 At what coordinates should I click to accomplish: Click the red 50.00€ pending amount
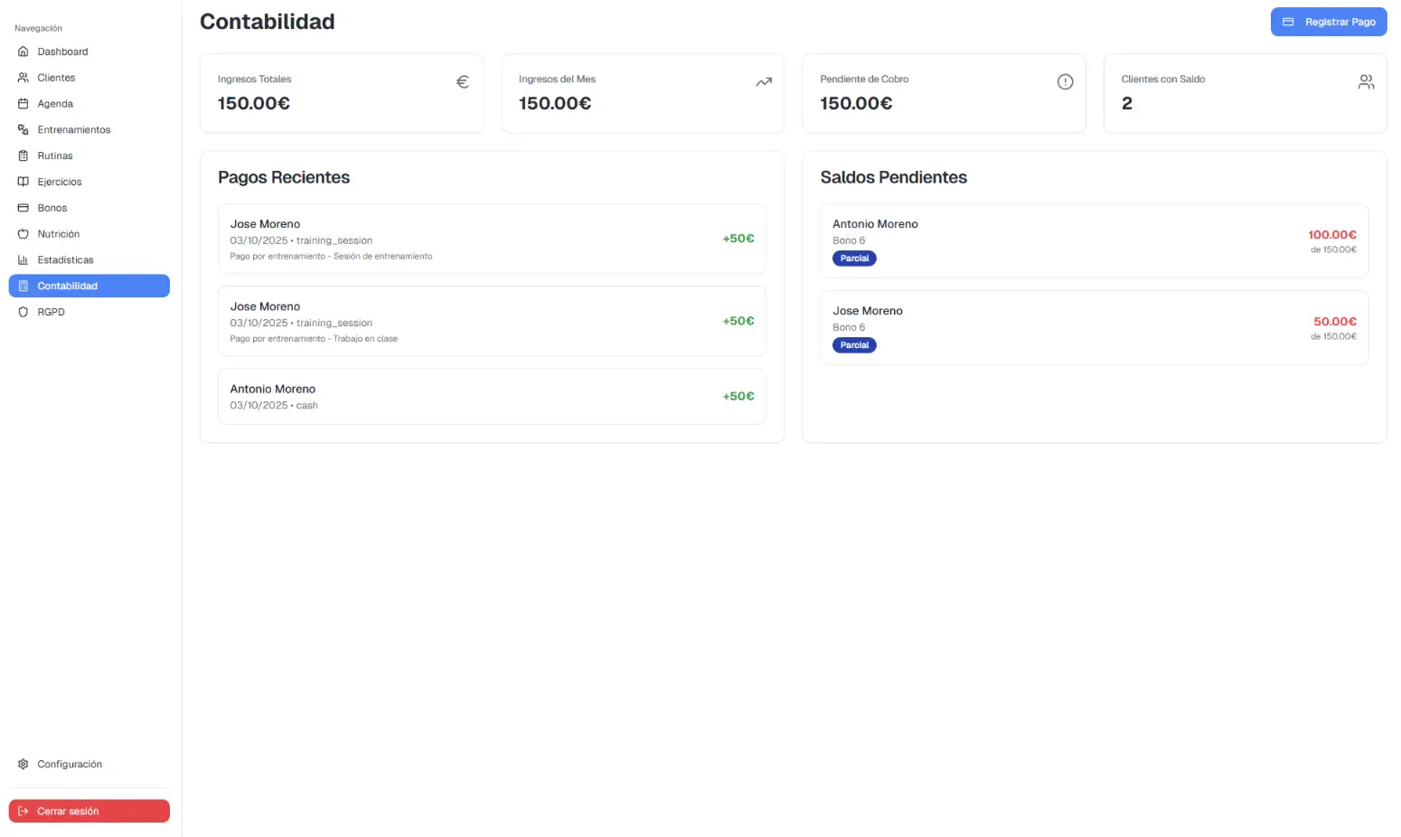coord(1335,321)
